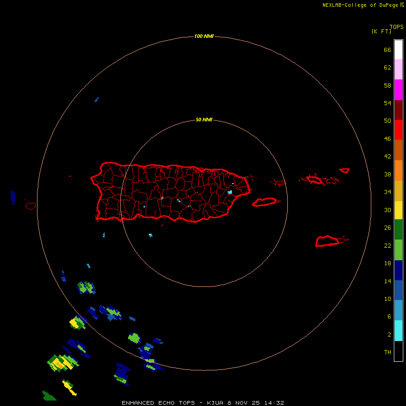
Task: Click the '18' legend value
Action: tap(388, 263)
